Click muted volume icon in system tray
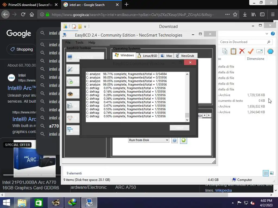Viewport: 278px width, 208px height. pyautogui.click(x=252, y=203)
